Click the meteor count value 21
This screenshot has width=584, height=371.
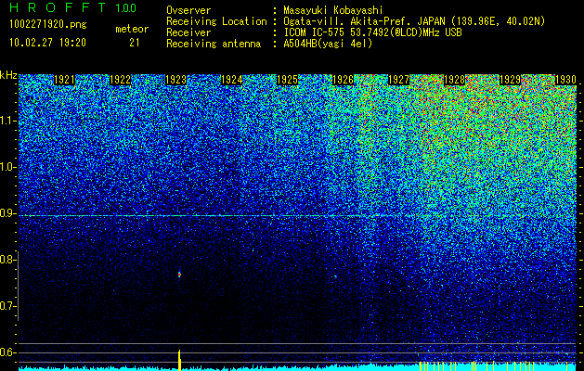pyautogui.click(x=134, y=43)
